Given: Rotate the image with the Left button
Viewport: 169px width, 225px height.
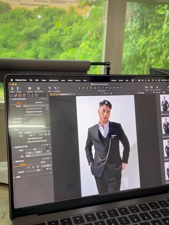Looking at the screenshot, I should (30, 153).
